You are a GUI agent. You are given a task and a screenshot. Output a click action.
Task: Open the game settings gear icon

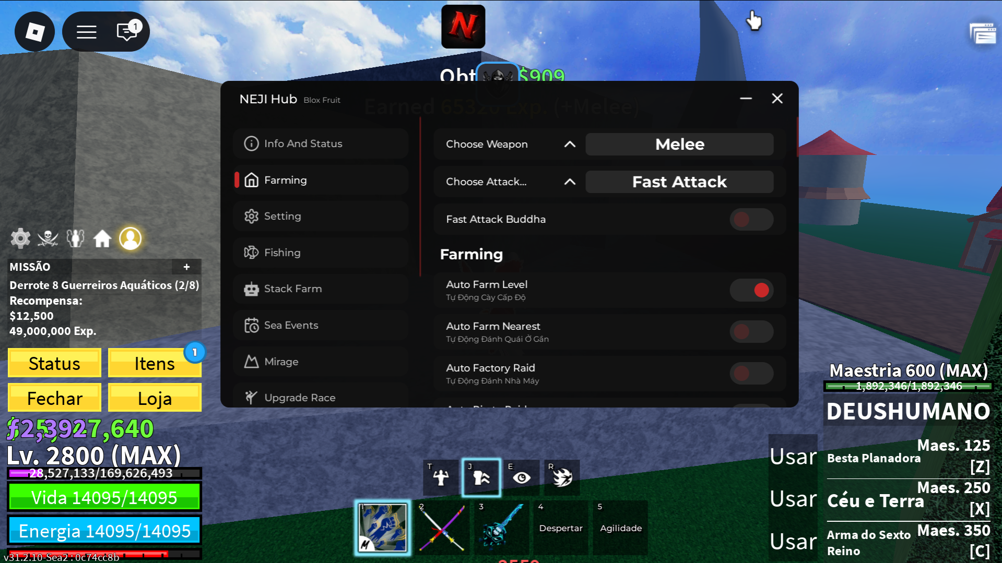tap(20, 238)
